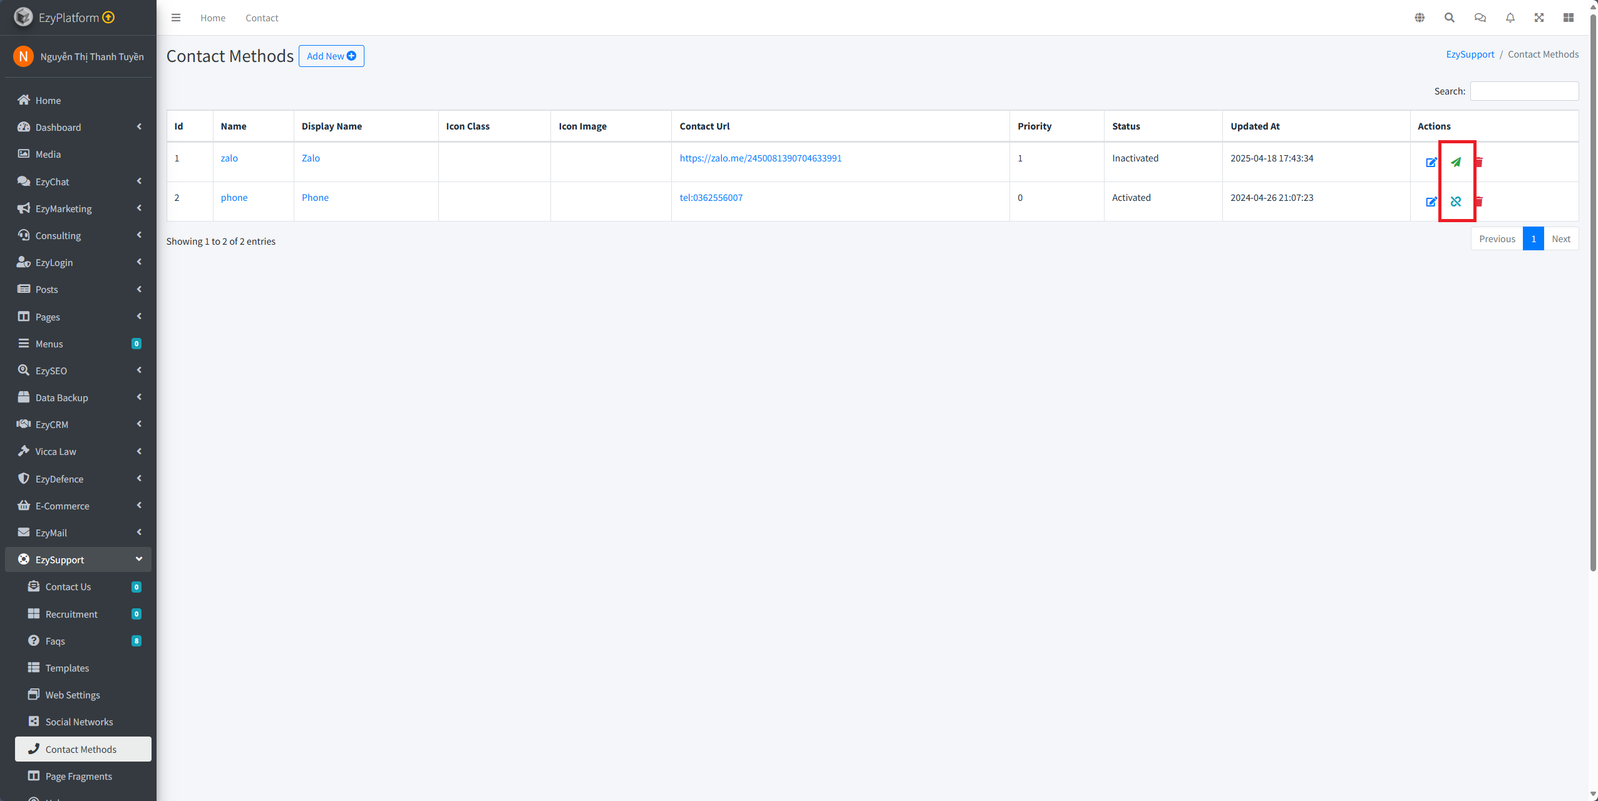
Task: Collapse the EzySupport menu
Action: pyautogui.click(x=78, y=559)
